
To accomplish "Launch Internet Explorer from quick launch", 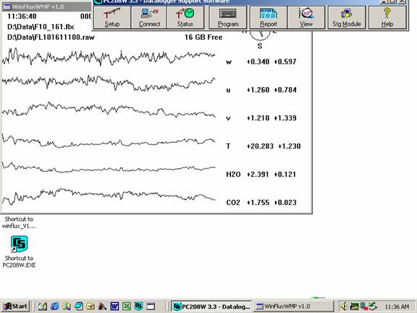I will coord(55,306).
